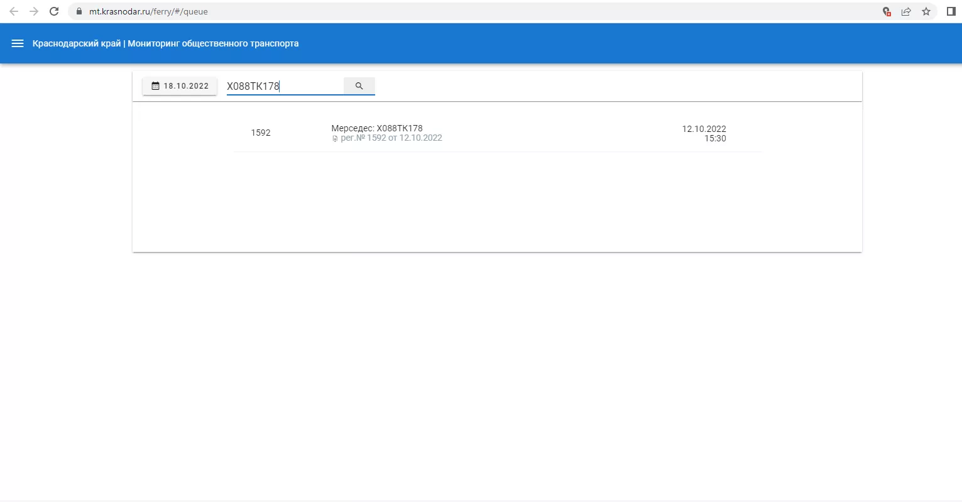Open date picker showing 18.10.2022
The width and height of the screenshot is (962, 502).
point(180,86)
